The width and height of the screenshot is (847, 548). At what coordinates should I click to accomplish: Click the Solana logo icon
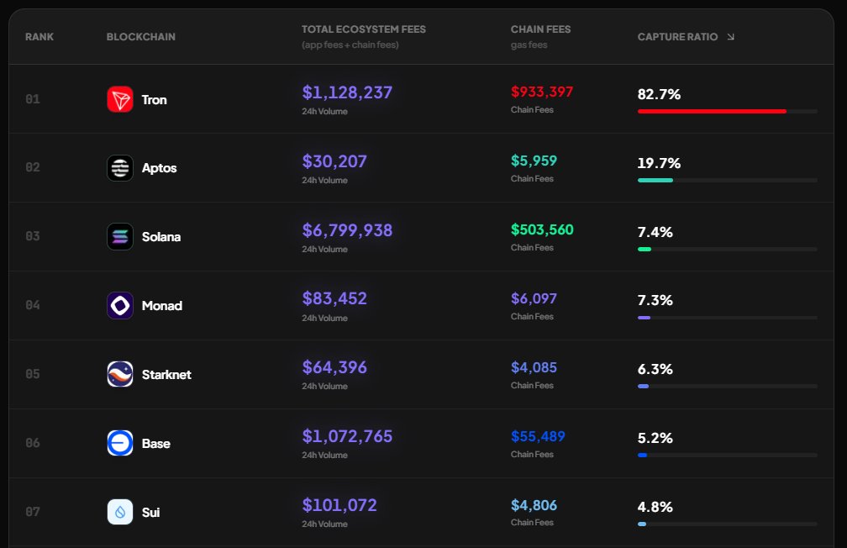(120, 237)
